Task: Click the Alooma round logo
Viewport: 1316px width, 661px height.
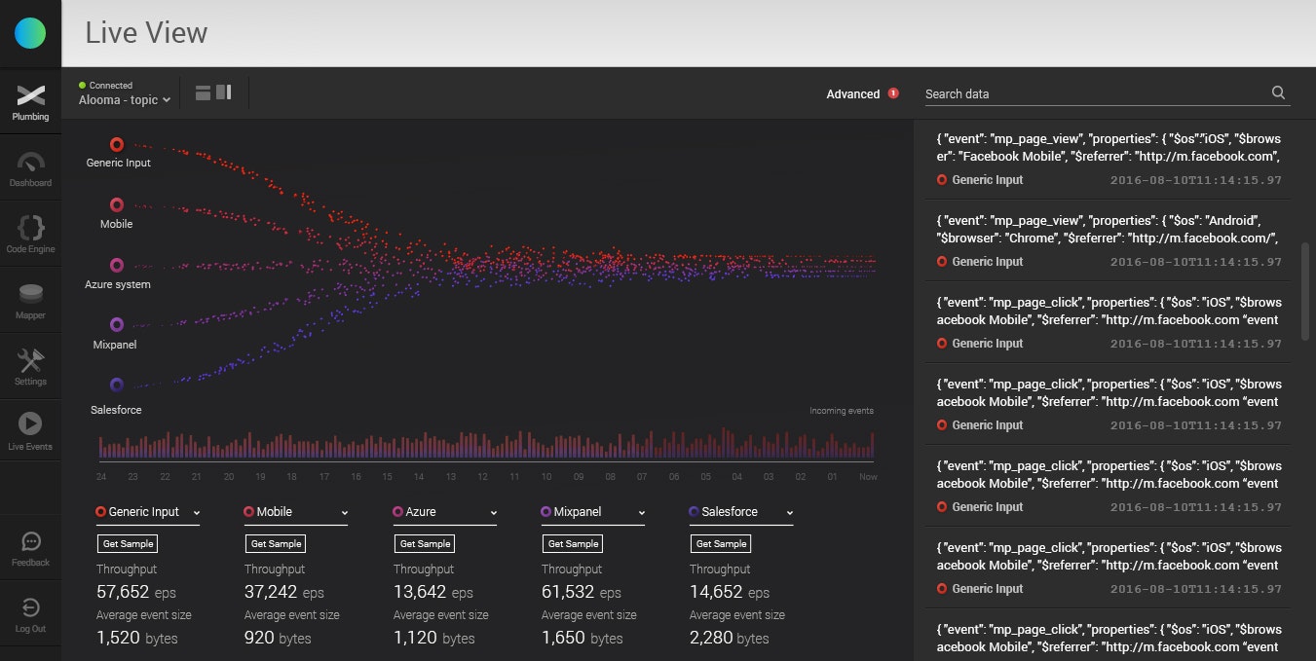Action: 30,33
